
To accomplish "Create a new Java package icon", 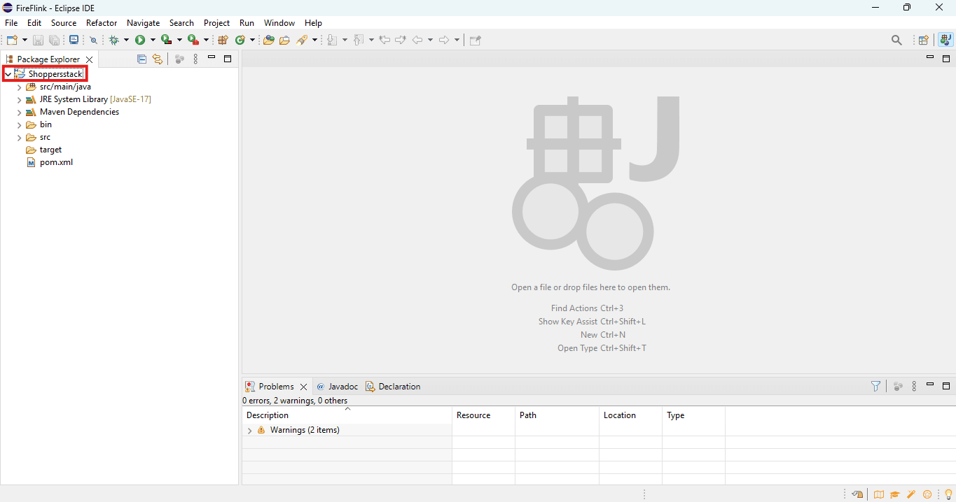I will (x=223, y=40).
